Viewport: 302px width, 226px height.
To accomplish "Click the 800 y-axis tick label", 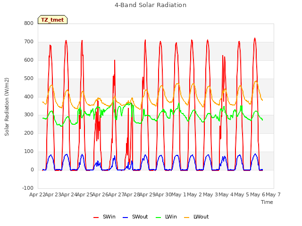I will (29, 24).
